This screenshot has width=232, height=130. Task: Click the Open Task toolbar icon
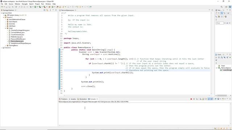(60, 7)
